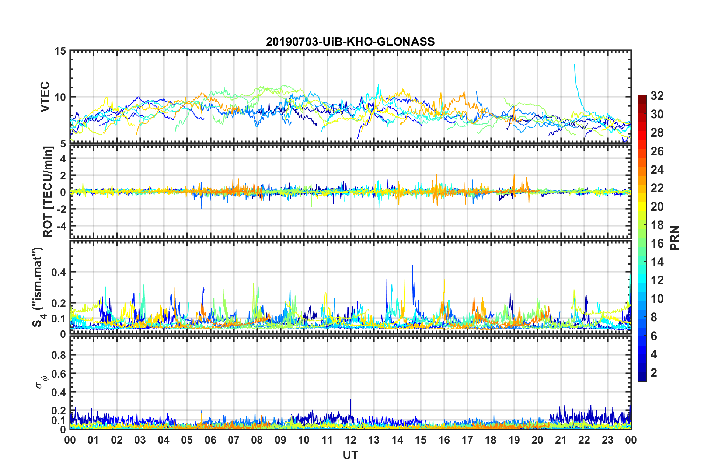Image resolution: width=701 pixels, height=476 pixels.
Task: Click the VTEC tick label 10
Action: click(x=60, y=97)
